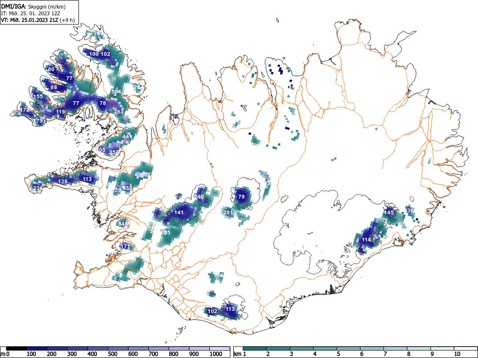The image size is (478, 358).
Task: Pick the darkest teal swatch between km 1 and 2
Action: tap(255, 348)
